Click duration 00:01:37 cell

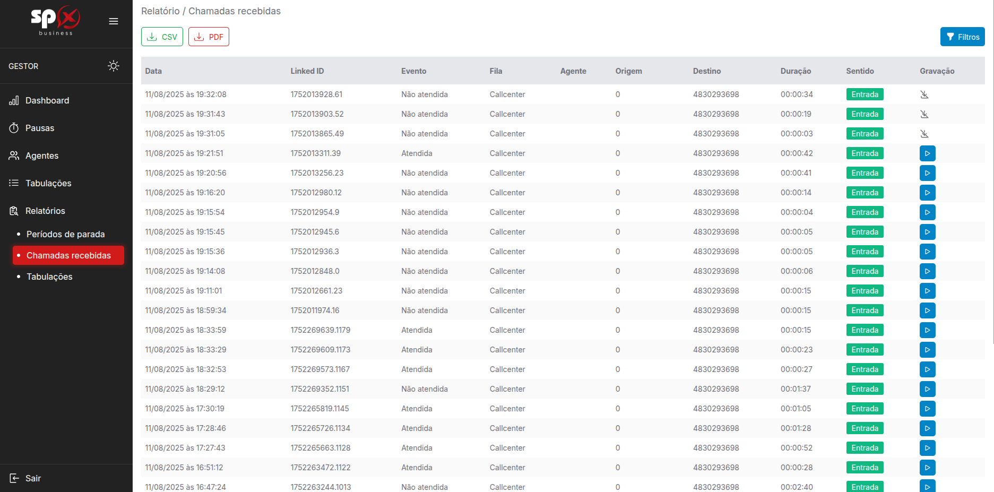[x=796, y=389]
